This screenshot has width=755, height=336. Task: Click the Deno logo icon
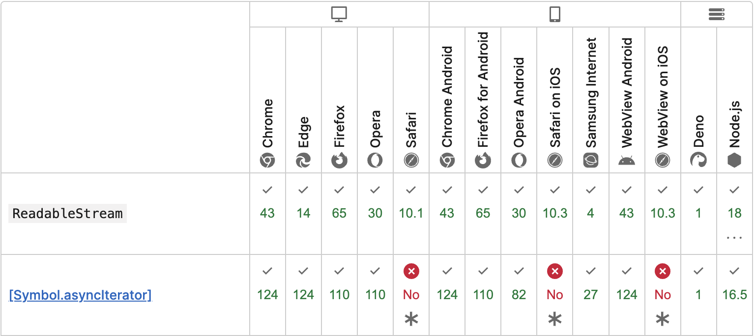[698, 161]
